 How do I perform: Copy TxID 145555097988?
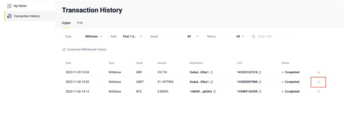(260, 82)
